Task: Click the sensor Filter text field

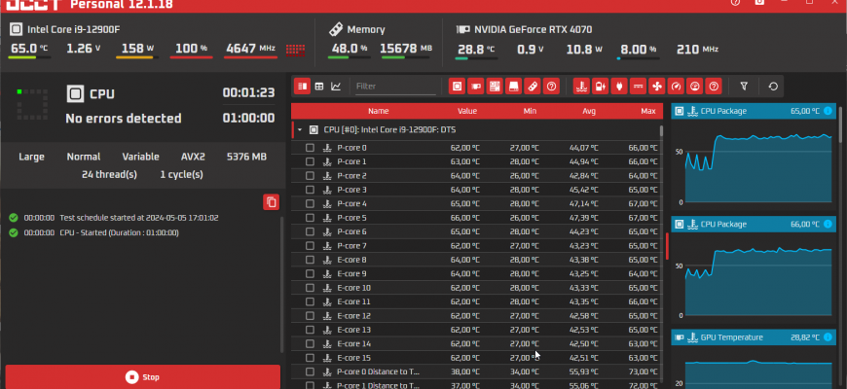Action: (394, 87)
